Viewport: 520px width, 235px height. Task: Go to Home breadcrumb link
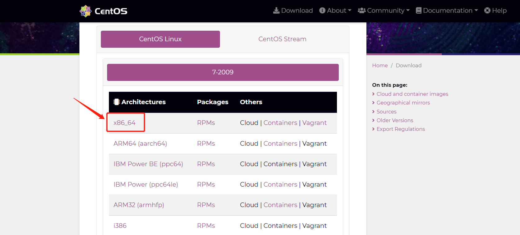(380, 65)
